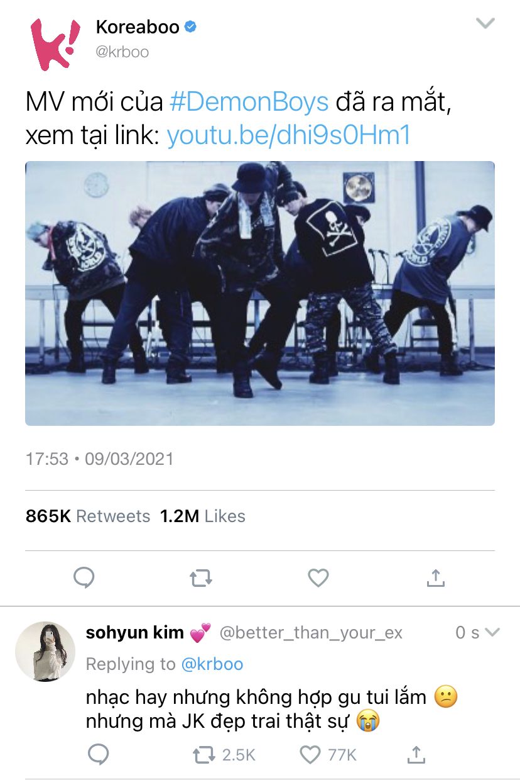Reply to sohyun kim's comment
The image size is (520, 780).
pos(98,754)
